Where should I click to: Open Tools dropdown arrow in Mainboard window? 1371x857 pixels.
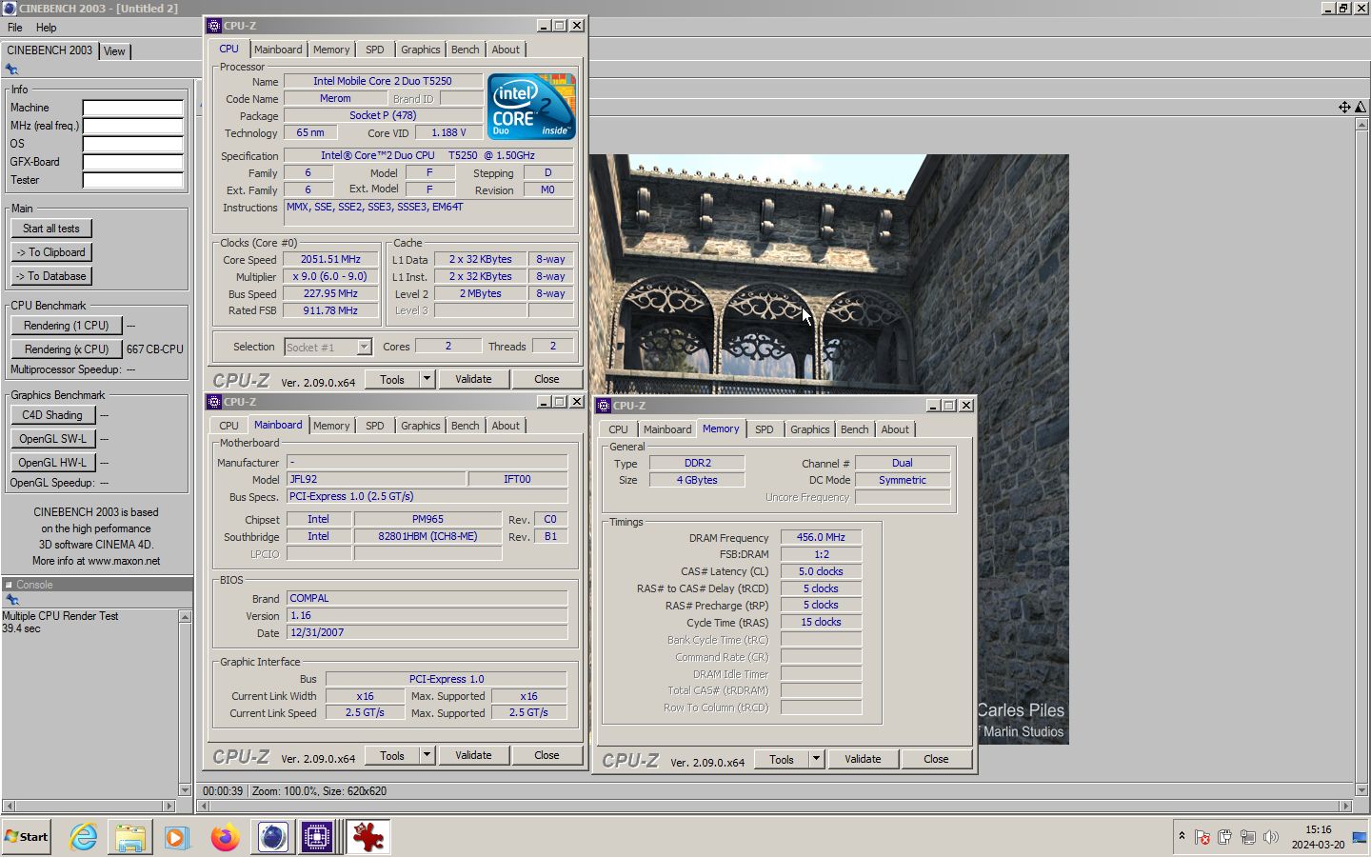point(427,755)
